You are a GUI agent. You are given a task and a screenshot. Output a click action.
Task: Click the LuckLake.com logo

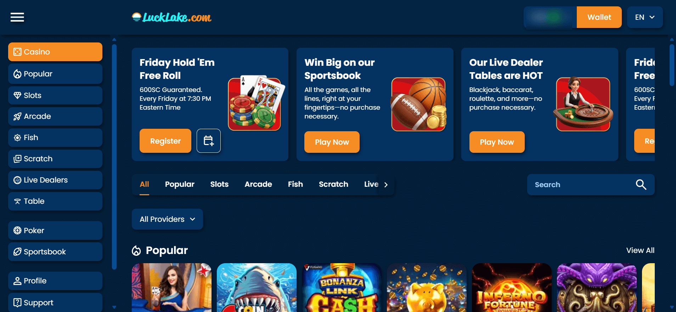171,17
